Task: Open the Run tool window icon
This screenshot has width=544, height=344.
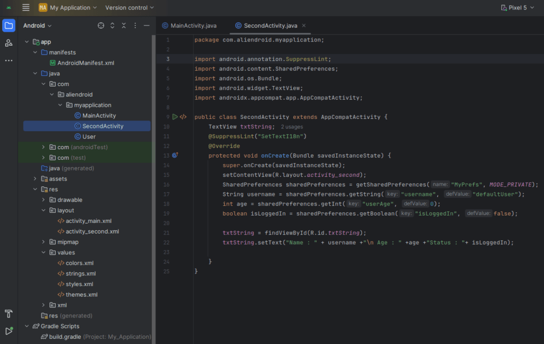Action: (x=8, y=331)
